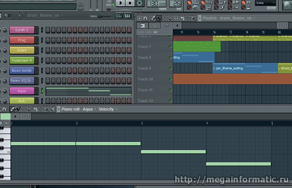
Task: Select the pencil tool in Piano roll toolbar
Action: (x=12, y=109)
